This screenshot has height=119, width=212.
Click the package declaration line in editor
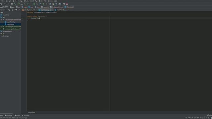pos(42,12)
